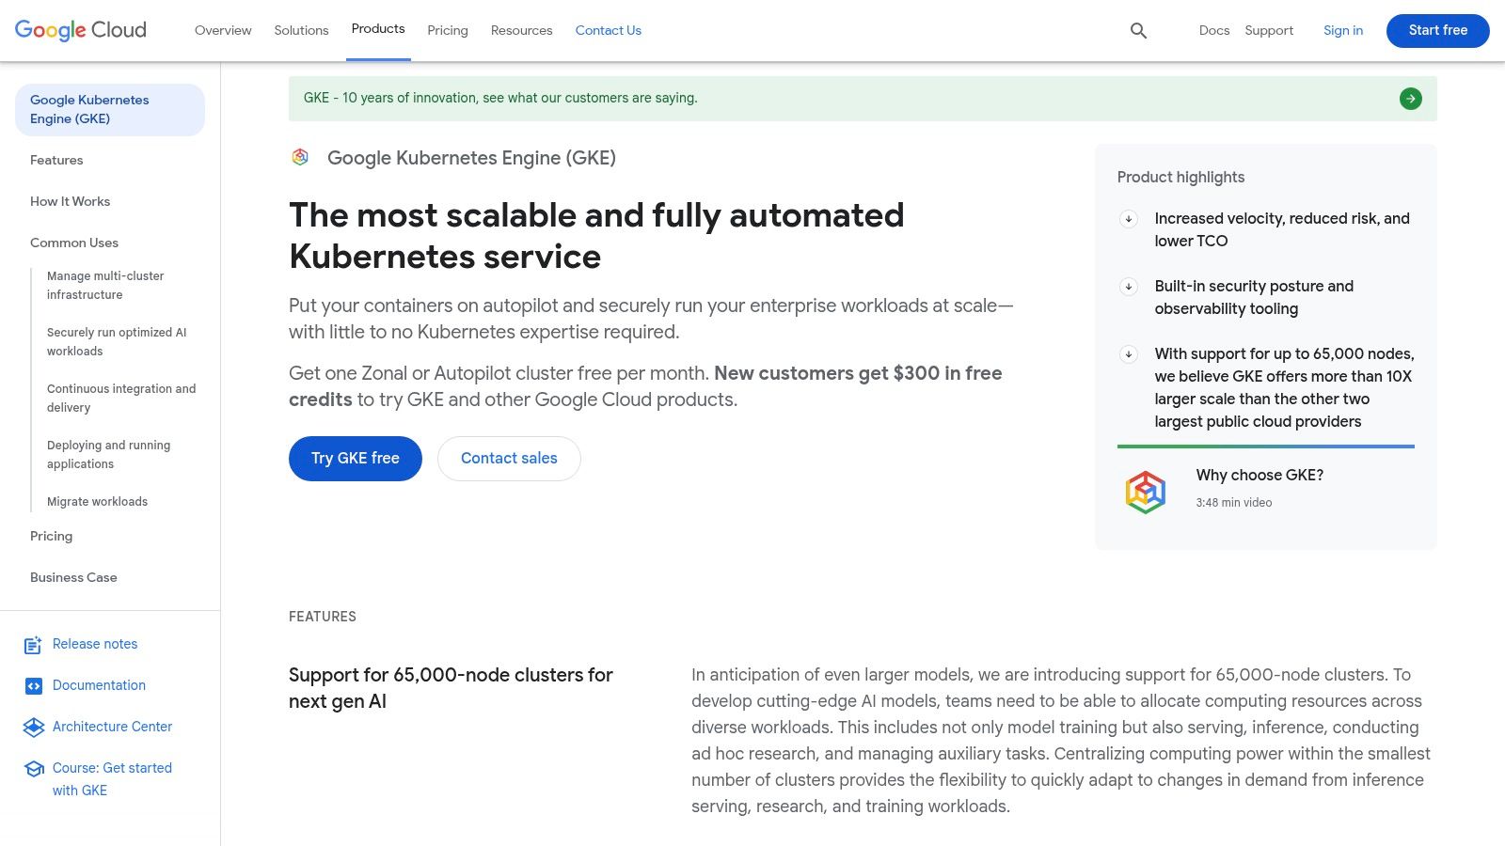This screenshot has width=1505, height=846.
Task: Click the Start free button
Action: click(1438, 30)
